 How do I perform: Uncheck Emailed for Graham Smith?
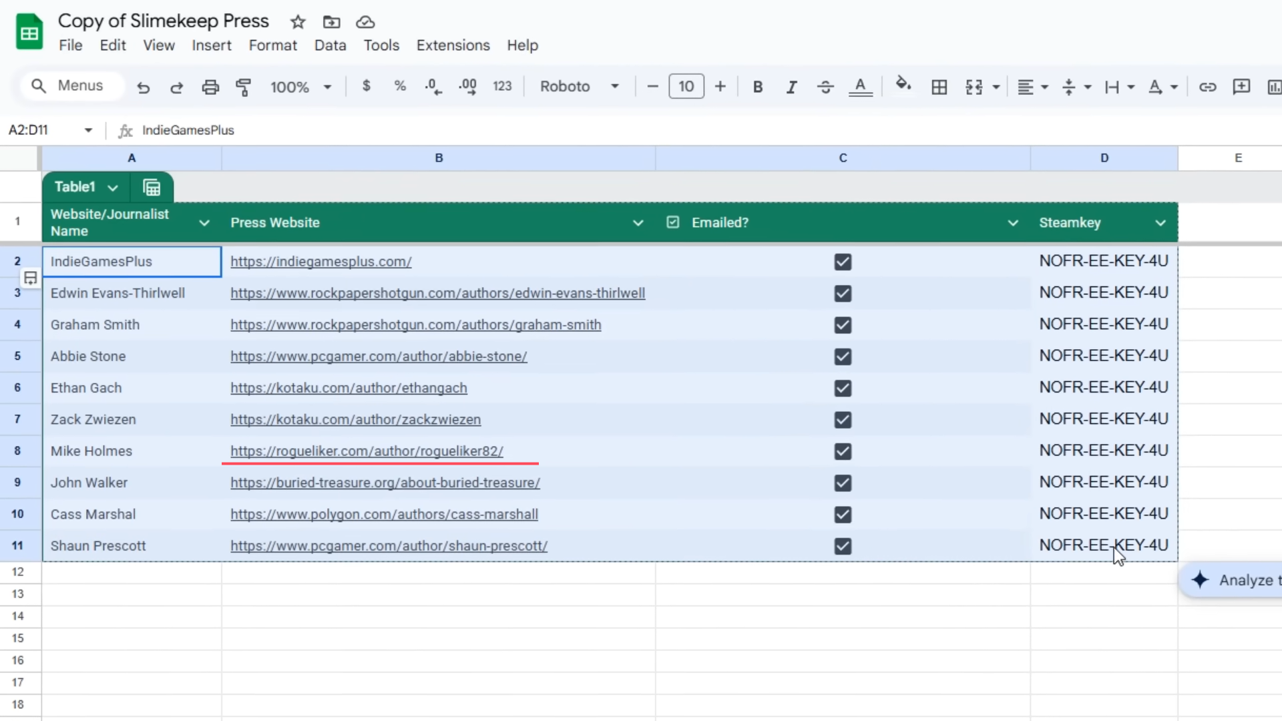tap(843, 325)
